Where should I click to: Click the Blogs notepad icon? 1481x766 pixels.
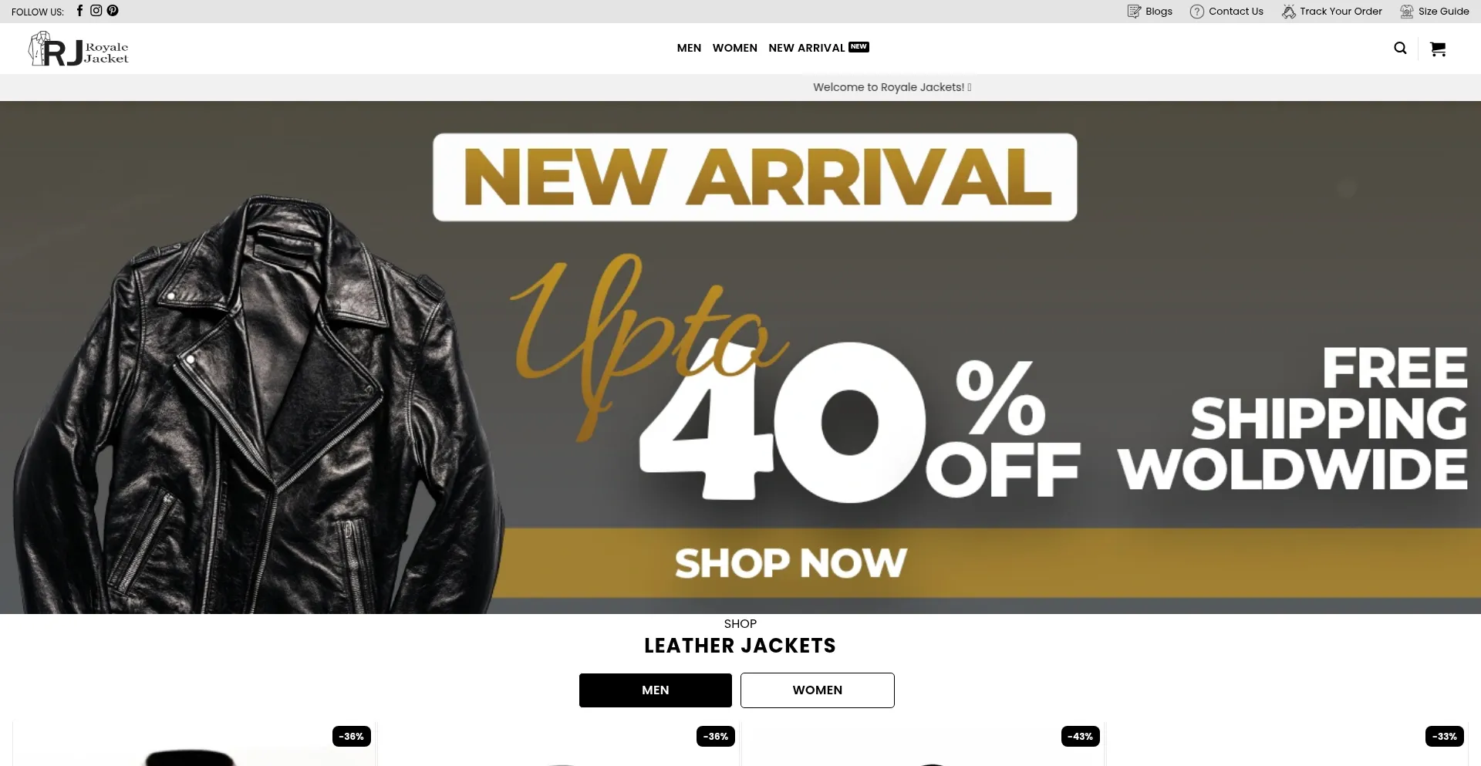[1134, 12]
